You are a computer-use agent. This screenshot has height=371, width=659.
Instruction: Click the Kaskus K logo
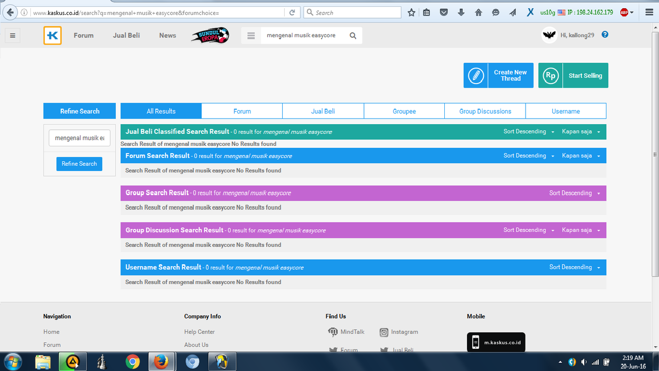click(x=53, y=36)
